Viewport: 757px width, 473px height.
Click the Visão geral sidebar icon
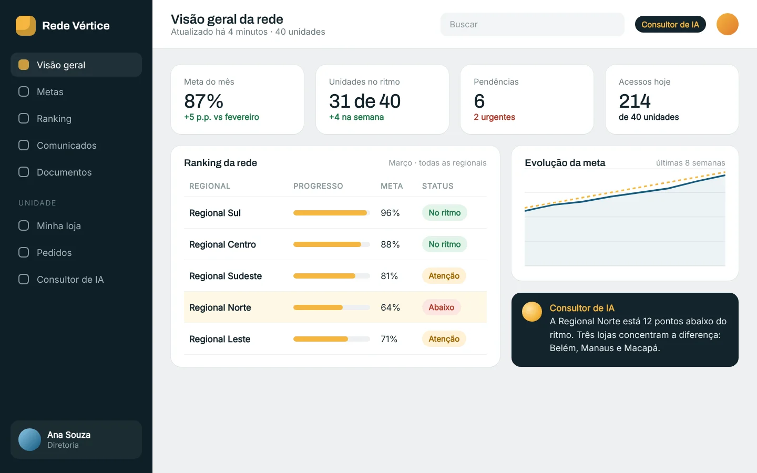coord(24,65)
